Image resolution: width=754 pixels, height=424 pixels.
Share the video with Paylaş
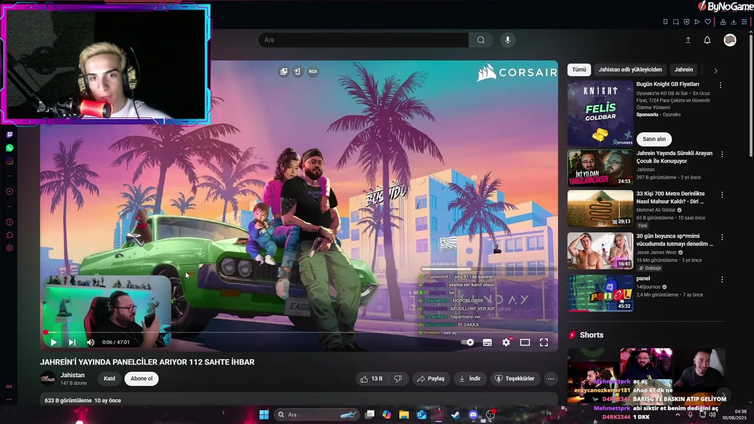pos(431,379)
